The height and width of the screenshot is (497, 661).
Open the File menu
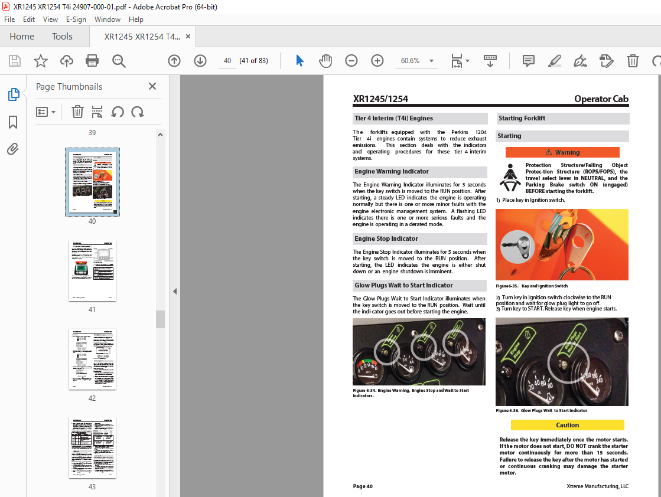(x=9, y=19)
